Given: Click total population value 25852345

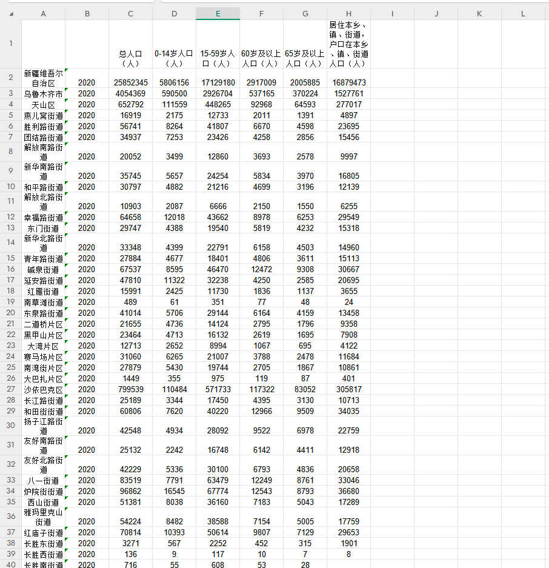Looking at the screenshot, I should tap(131, 82).
